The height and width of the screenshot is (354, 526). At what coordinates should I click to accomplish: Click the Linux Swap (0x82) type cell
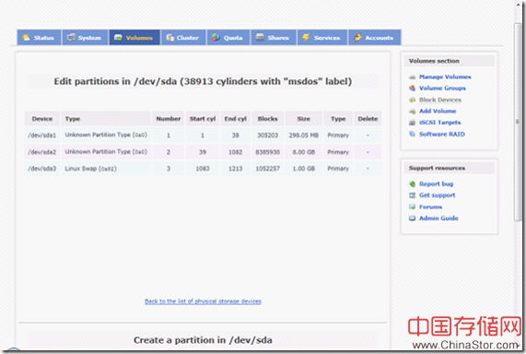tap(106, 169)
